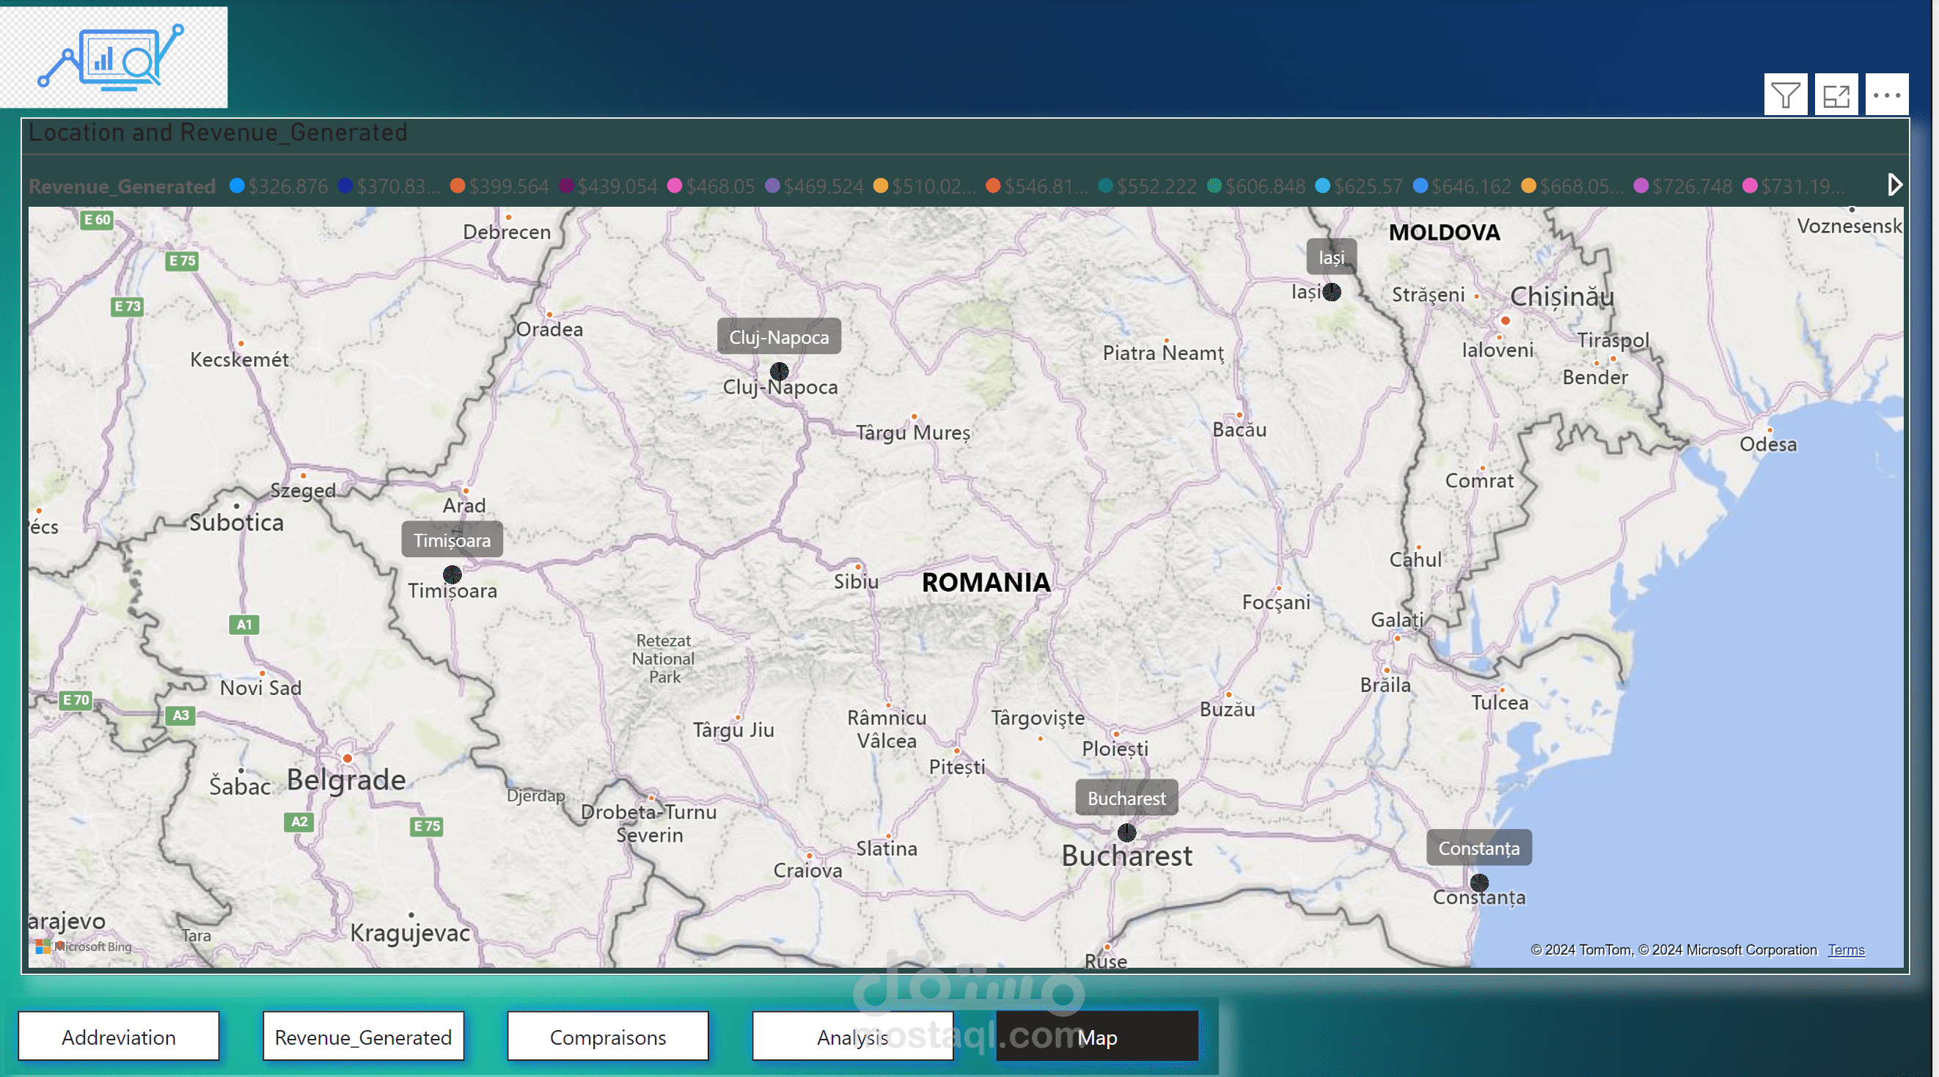Go to the Compraisons page
Screen dimensions: 1939x1077
(x=607, y=1037)
